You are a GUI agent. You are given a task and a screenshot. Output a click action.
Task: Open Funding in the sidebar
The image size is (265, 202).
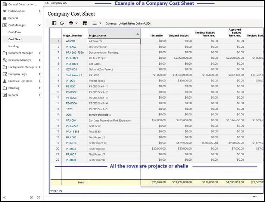coord(13,46)
